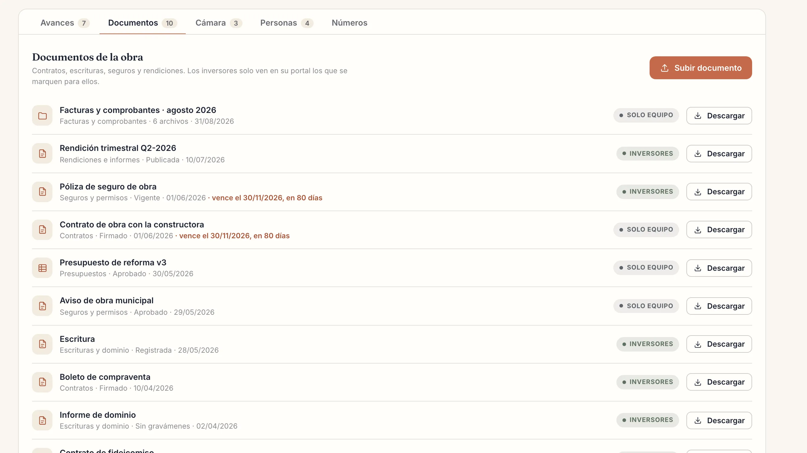The image size is (807, 453).
Task: Toggle SOLO EQUIPO badge on Contrato de obra
Action: [646, 230]
